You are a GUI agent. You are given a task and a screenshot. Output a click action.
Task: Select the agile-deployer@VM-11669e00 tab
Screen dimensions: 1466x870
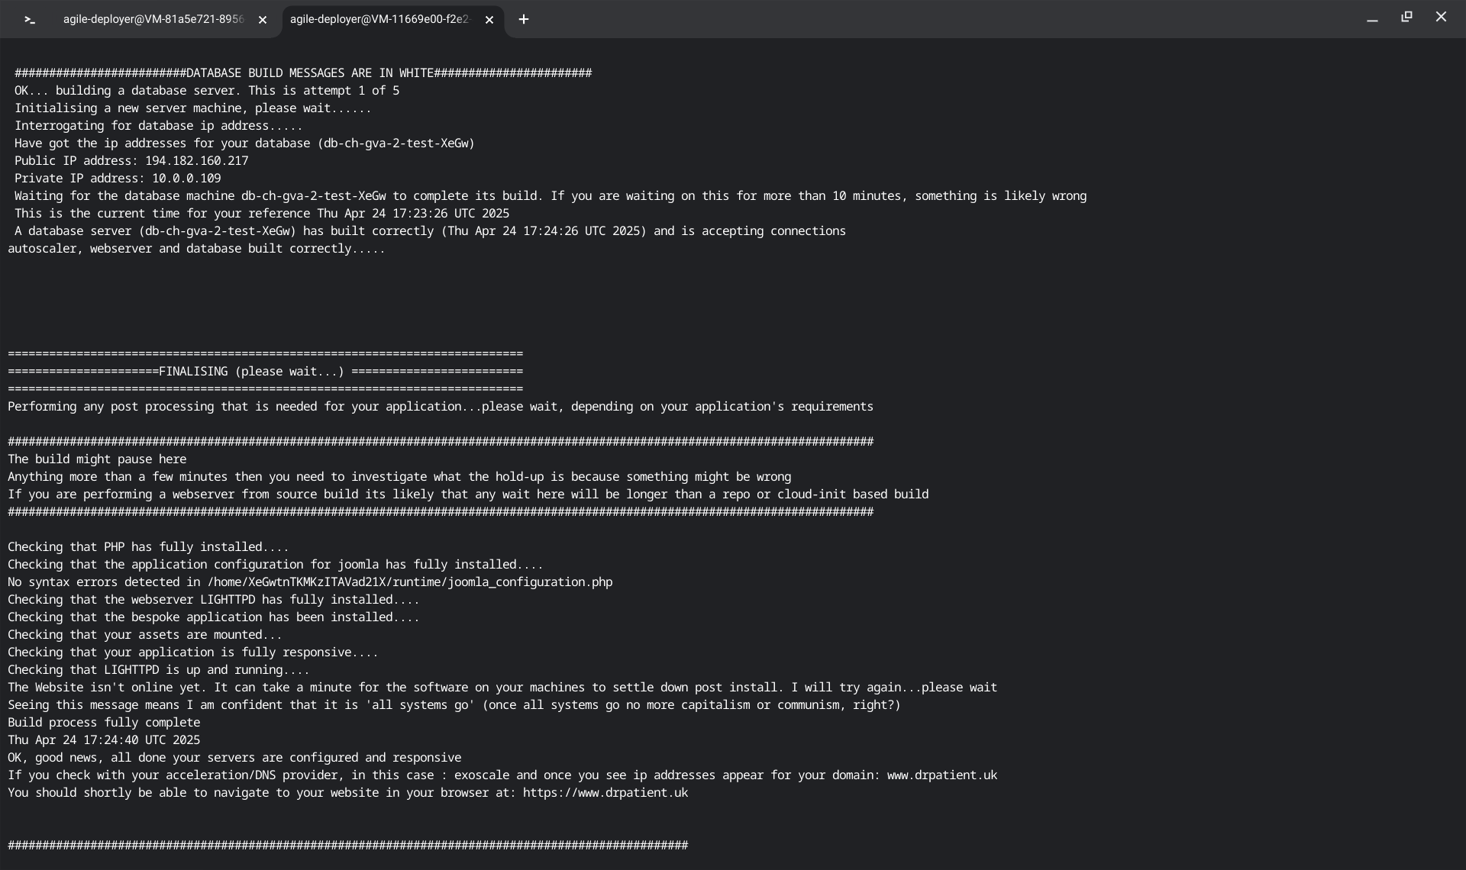pyautogui.click(x=379, y=20)
